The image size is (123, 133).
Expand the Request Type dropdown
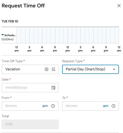point(90,69)
